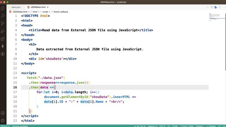Click getElementById("showData") code
The width and height of the screenshot is (226, 127).
[x=86, y=97]
